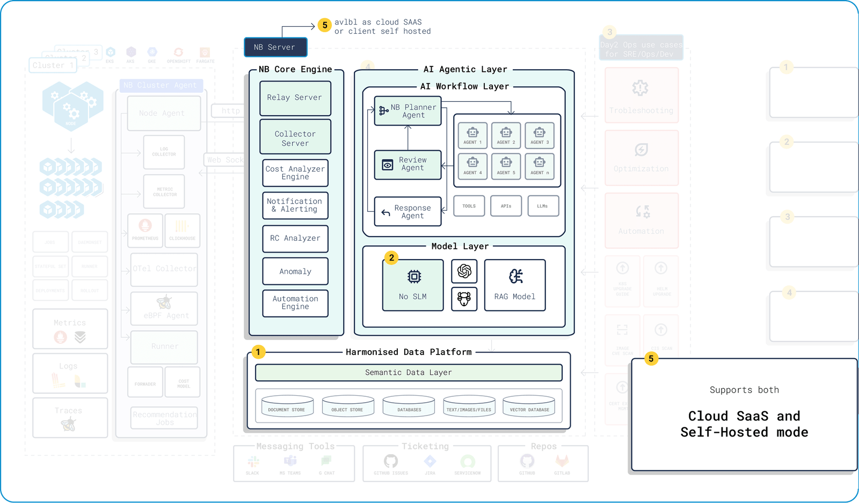This screenshot has width=859, height=503.
Task: Select the Agent 4 robot icon
Action: [472, 162]
